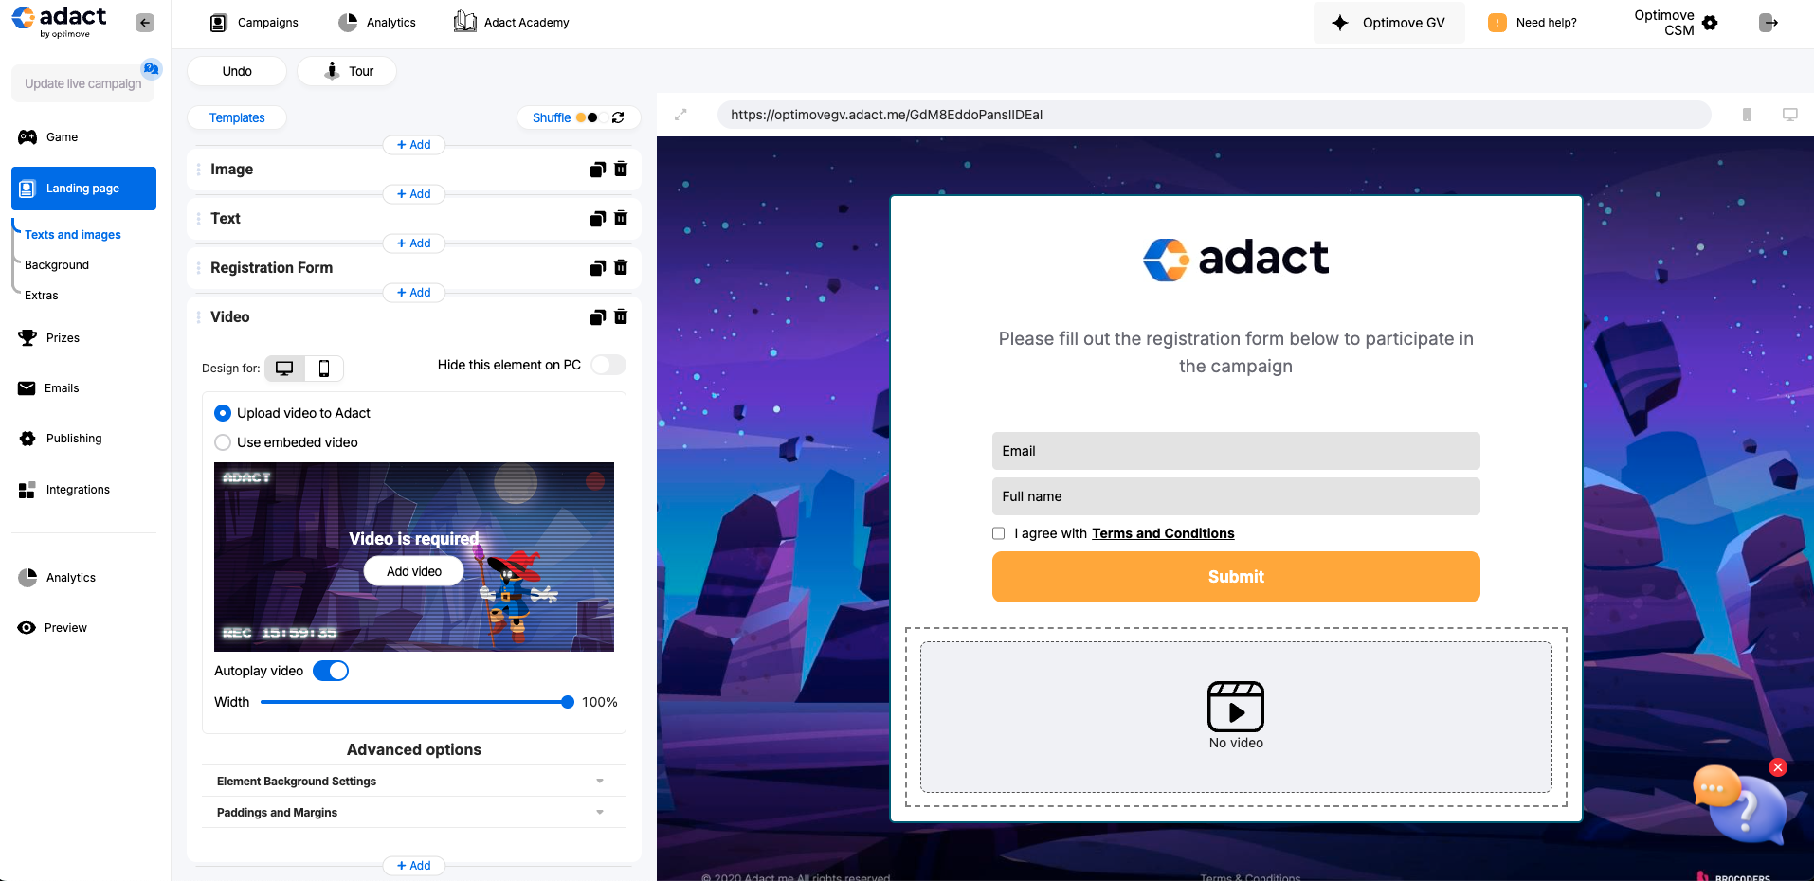Viewport: 1814px width, 881px height.
Task: Open Templates
Action: click(237, 117)
